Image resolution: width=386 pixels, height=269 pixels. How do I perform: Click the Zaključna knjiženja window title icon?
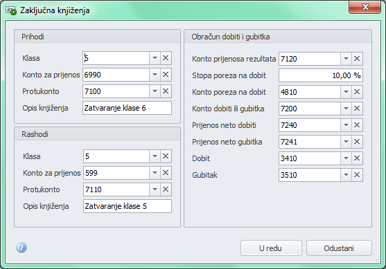[11, 10]
